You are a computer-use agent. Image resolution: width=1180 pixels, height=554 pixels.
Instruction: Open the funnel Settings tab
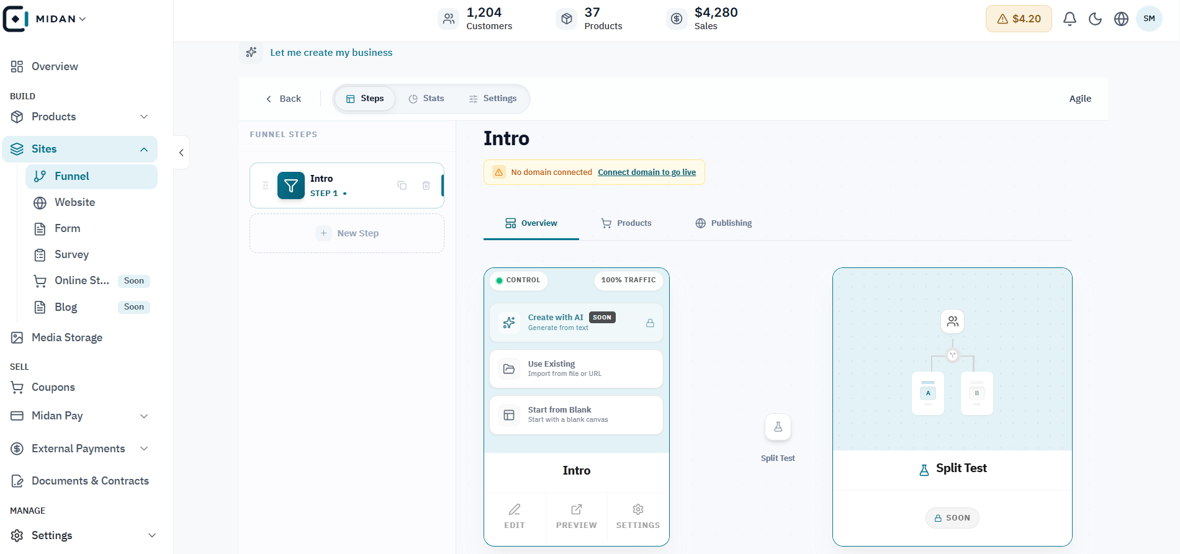tap(493, 99)
